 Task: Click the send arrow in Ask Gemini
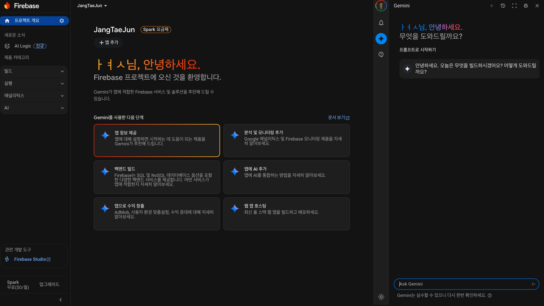[533, 284]
